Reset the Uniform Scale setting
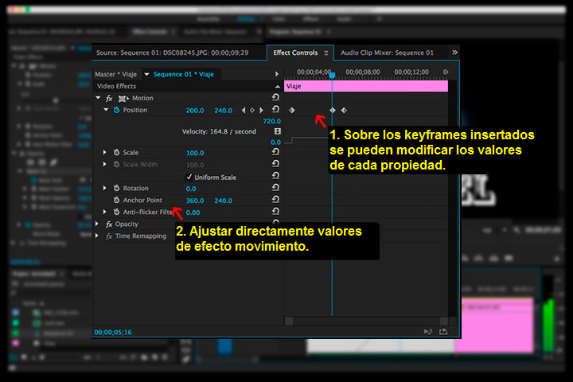Image resolution: width=573 pixels, height=382 pixels. [275, 176]
